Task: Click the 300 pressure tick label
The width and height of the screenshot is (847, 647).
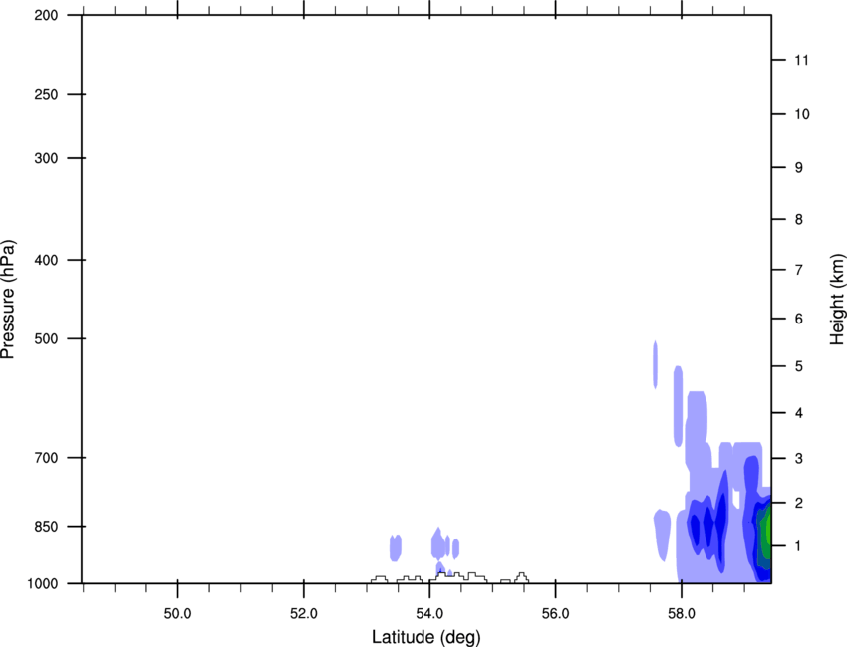Action: coord(46,158)
